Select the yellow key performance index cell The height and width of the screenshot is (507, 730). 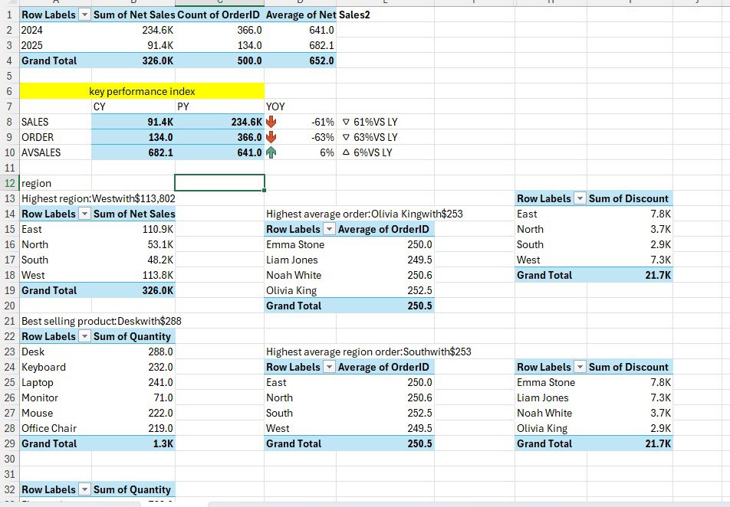click(x=142, y=91)
